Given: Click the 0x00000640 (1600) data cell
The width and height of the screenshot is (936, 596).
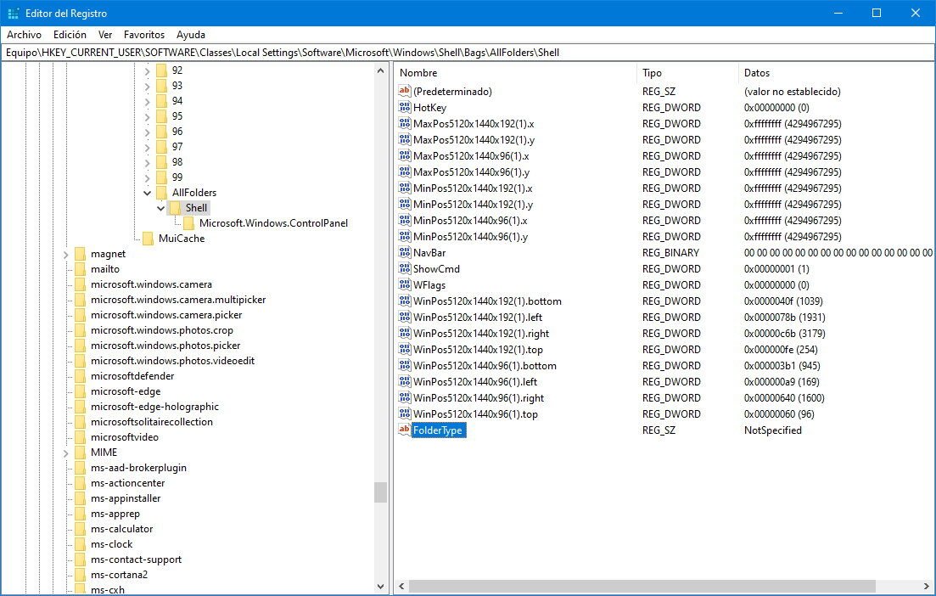Looking at the screenshot, I should click(784, 397).
